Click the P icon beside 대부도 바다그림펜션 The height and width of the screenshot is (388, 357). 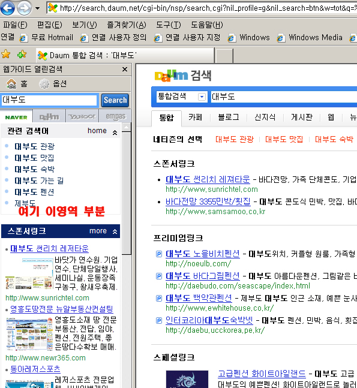coord(159,276)
